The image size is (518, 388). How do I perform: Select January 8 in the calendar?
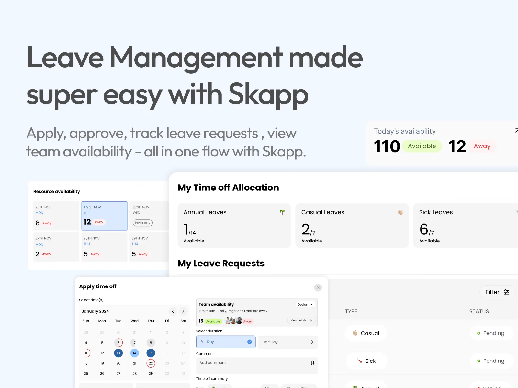[x=151, y=343]
